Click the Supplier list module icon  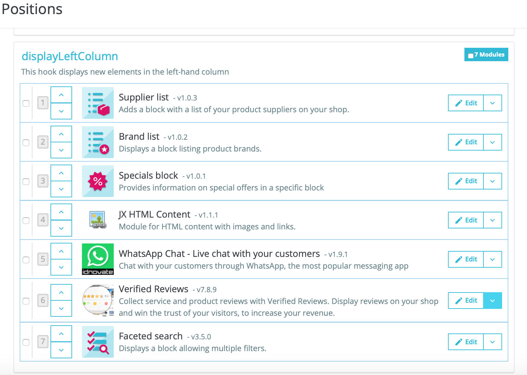pos(98,103)
